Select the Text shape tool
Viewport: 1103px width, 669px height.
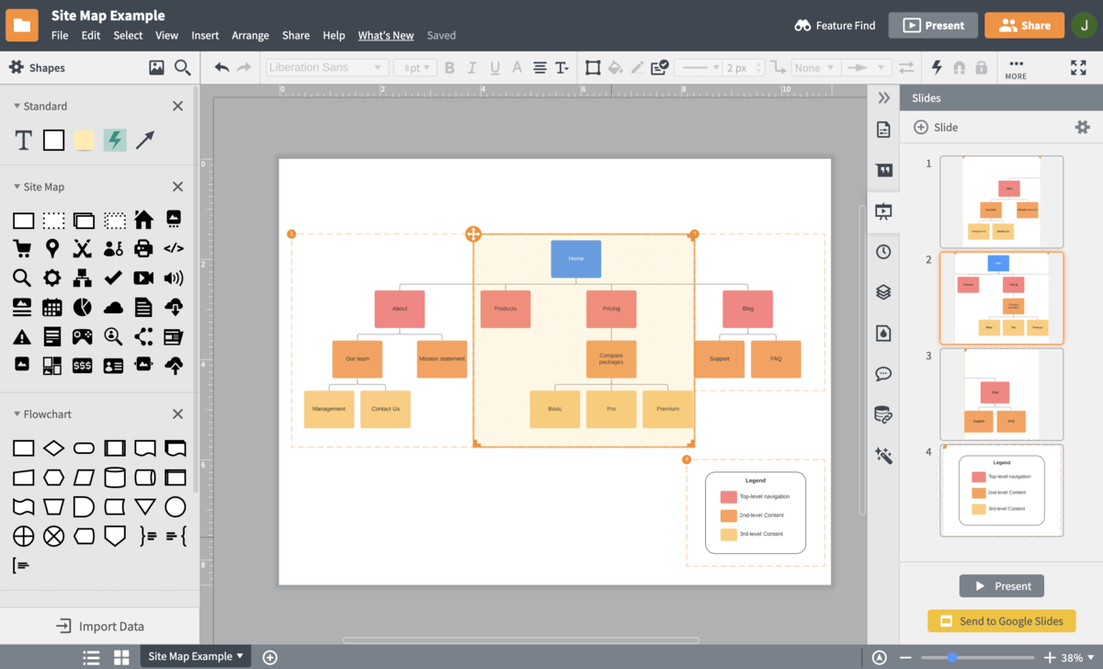coord(24,140)
